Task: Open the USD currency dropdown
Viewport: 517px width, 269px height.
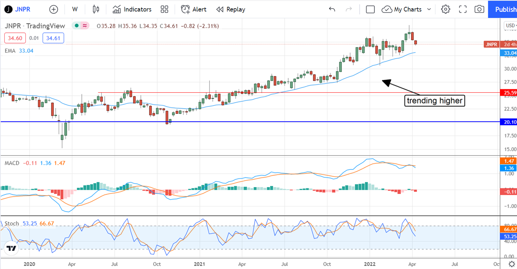Action: point(509,26)
